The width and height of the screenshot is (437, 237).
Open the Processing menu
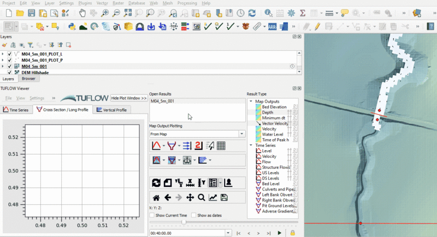188,3
